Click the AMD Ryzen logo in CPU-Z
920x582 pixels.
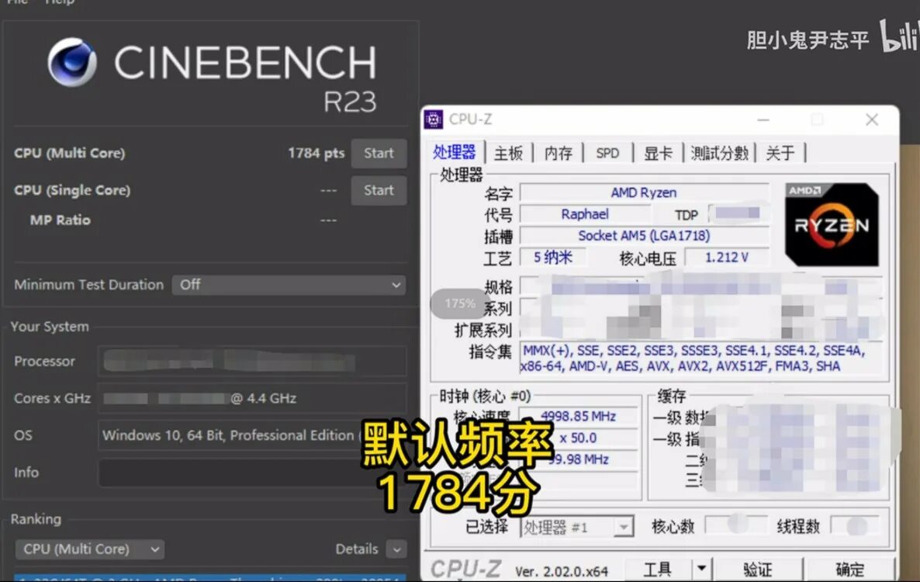(x=832, y=225)
